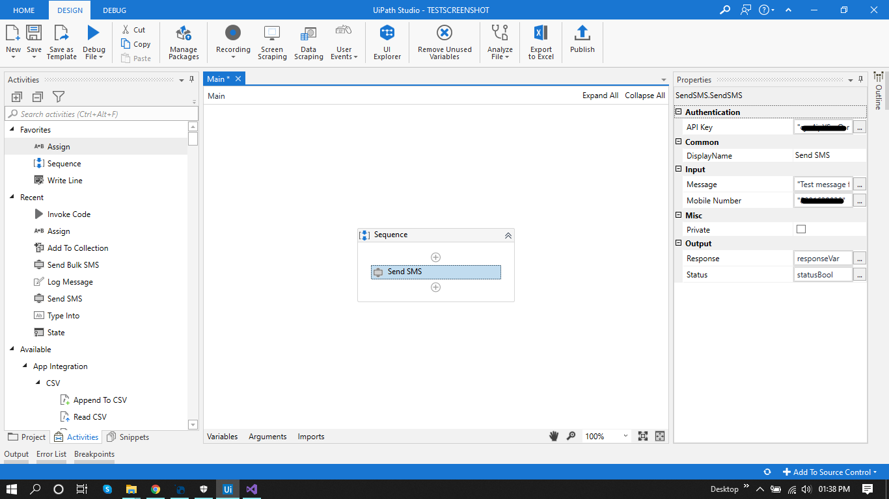The height and width of the screenshot is (499, 889).
Task: Collapse the App Integration node
Action: pos(25,366)
